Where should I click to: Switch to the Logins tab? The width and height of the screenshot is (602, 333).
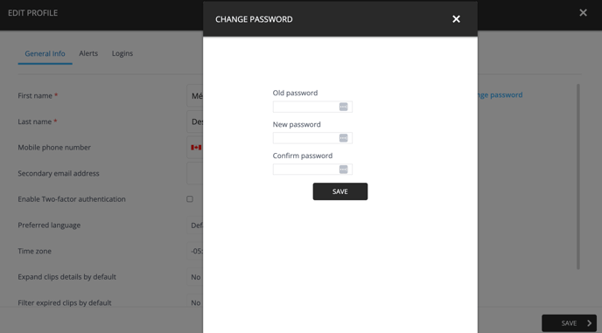click(122, 53)
